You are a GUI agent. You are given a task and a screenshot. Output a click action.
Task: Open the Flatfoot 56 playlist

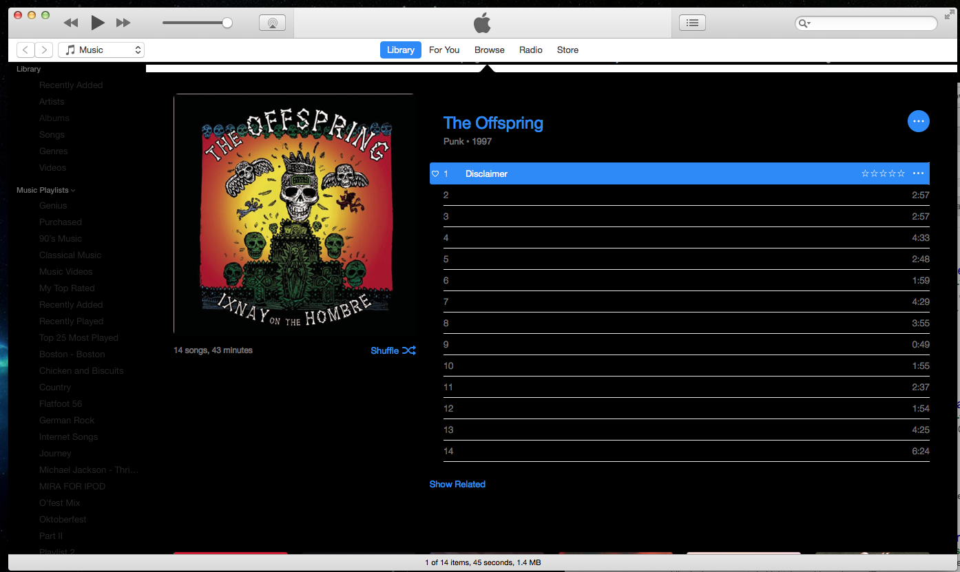coord(61,404)
